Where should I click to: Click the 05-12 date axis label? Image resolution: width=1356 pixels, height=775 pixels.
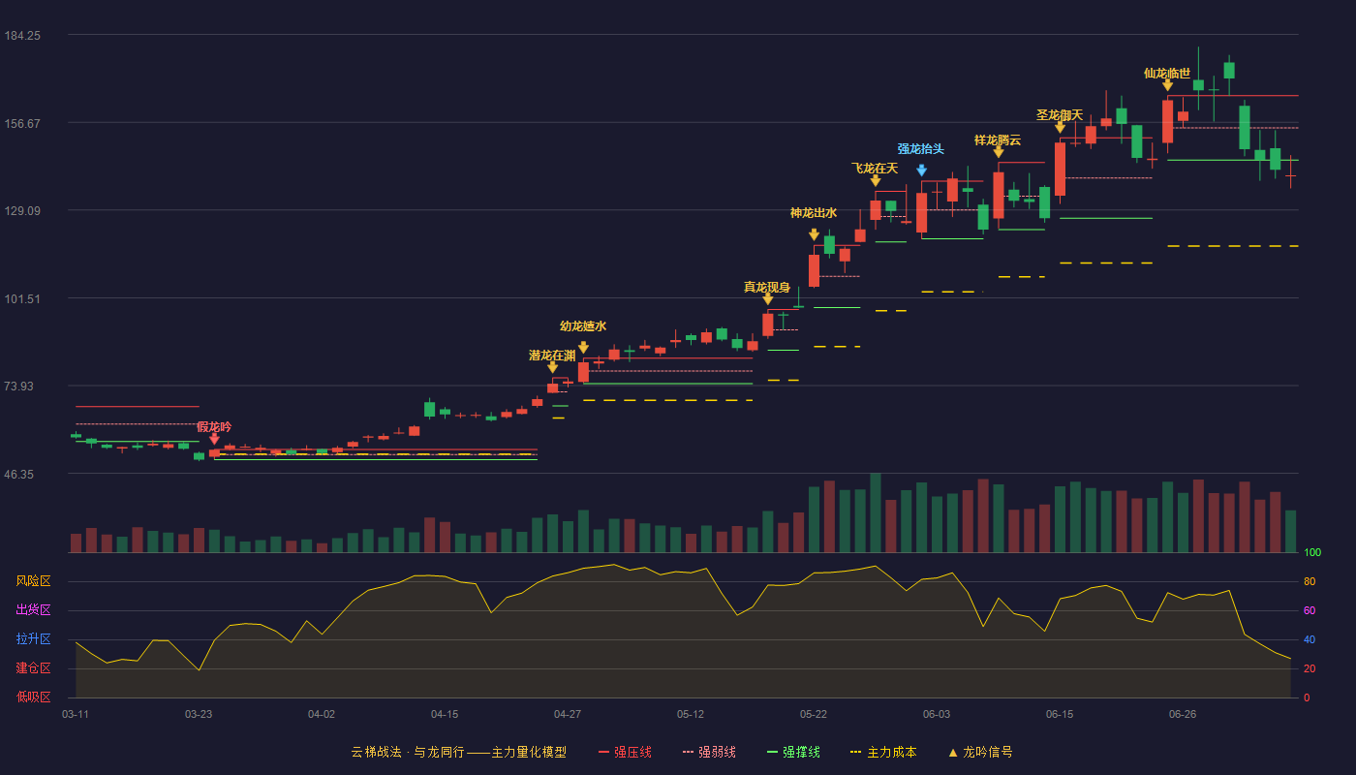coord(691,714)
